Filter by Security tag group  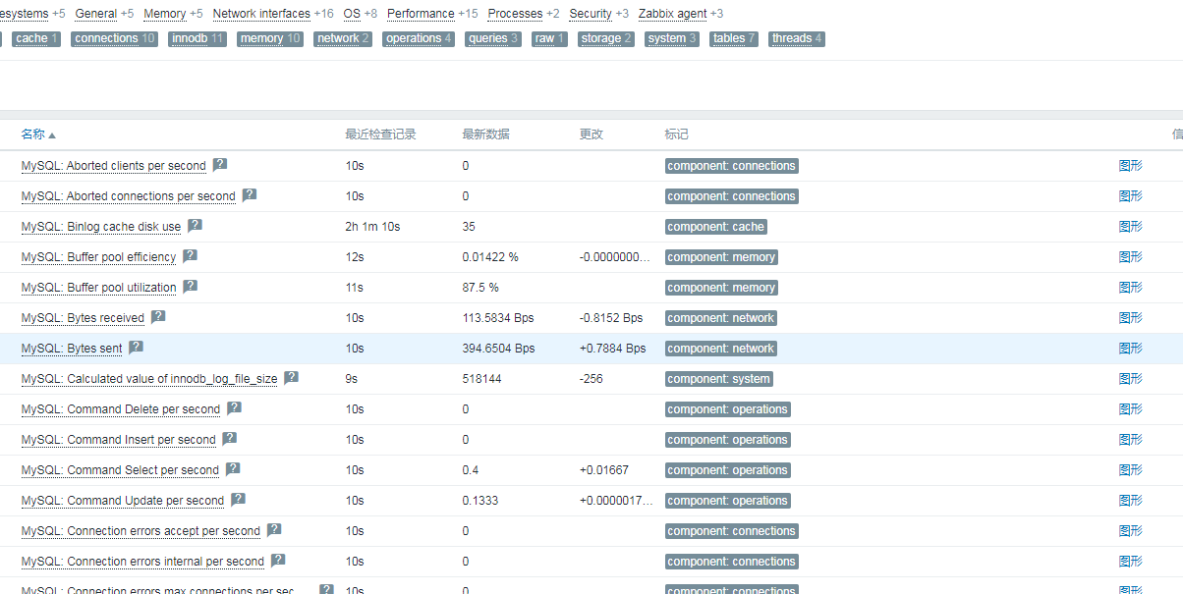[591, 14]
